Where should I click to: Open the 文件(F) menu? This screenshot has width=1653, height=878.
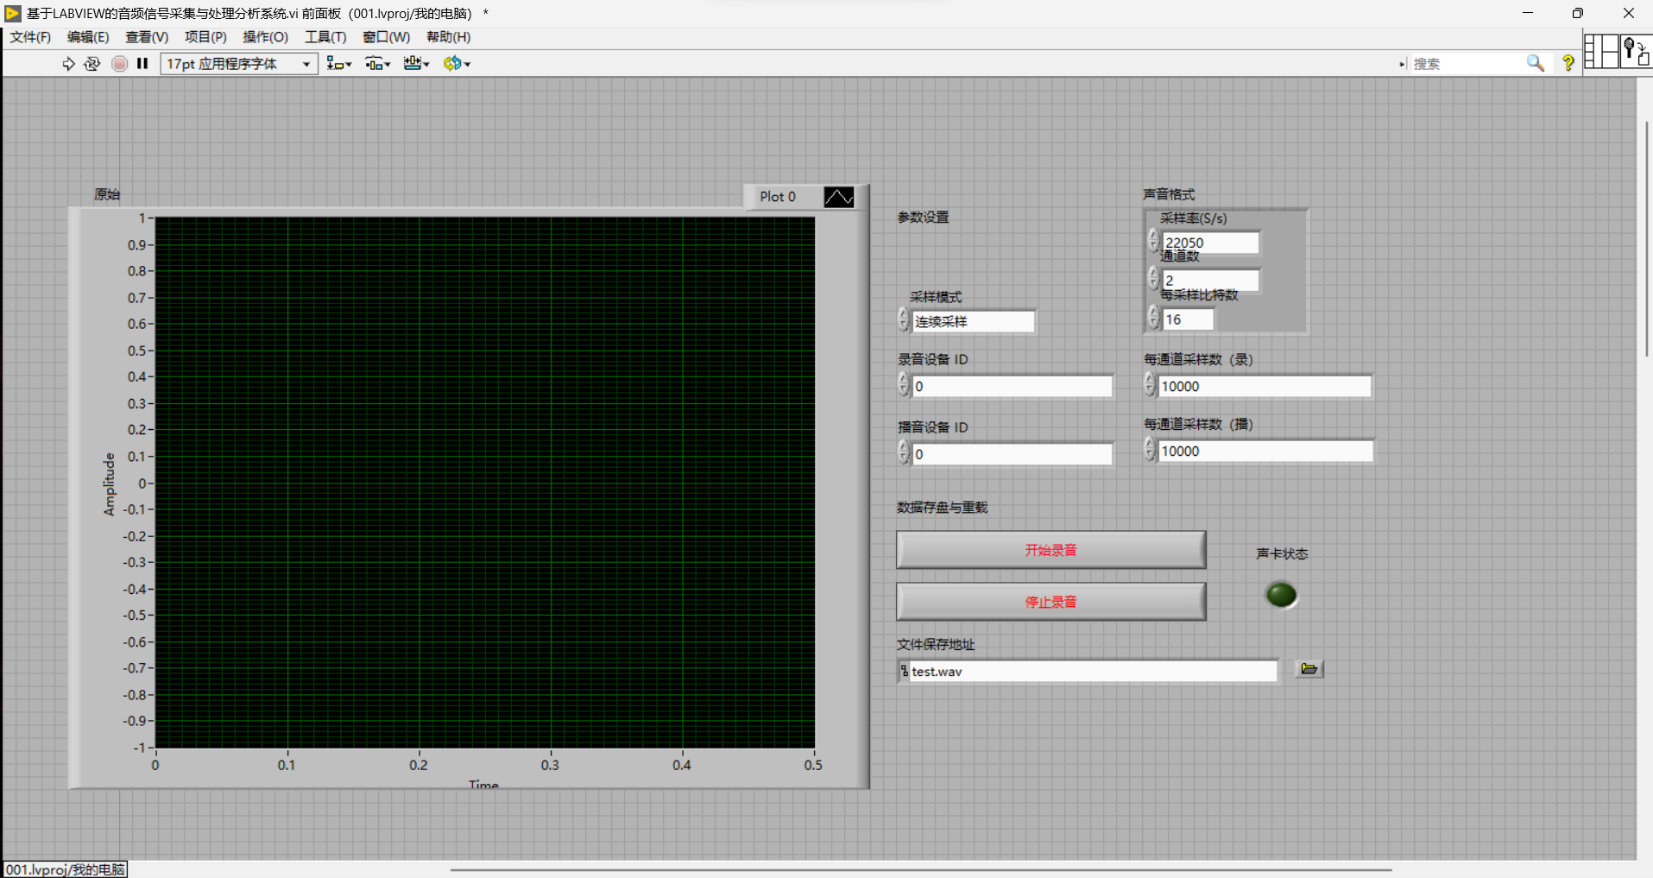[30, 37]
